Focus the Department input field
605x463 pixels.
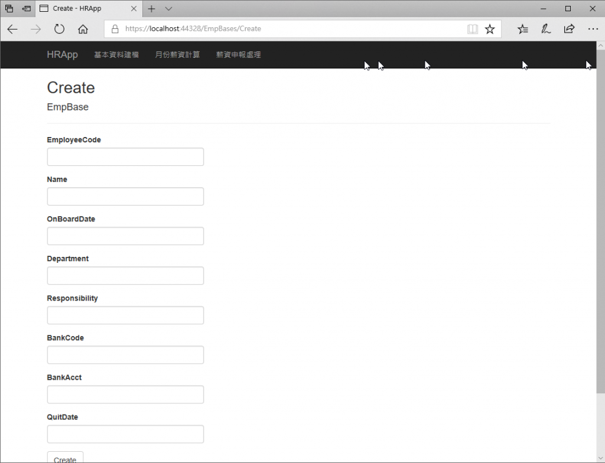[x=125, y=276]
